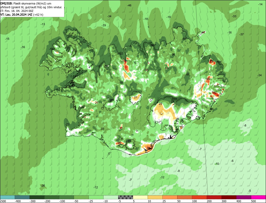Image resolution: width=266 pixels, height=203 pixels.
Task: Click the 109 value in east Iceland
Action: (208, 79)
